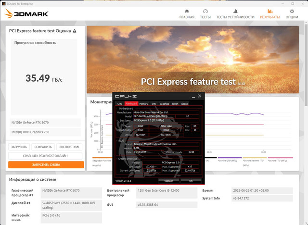Click the 3DMark logo
Image resolution: width=308 pixels, height=225 pixels.
[x=26, y=13]
